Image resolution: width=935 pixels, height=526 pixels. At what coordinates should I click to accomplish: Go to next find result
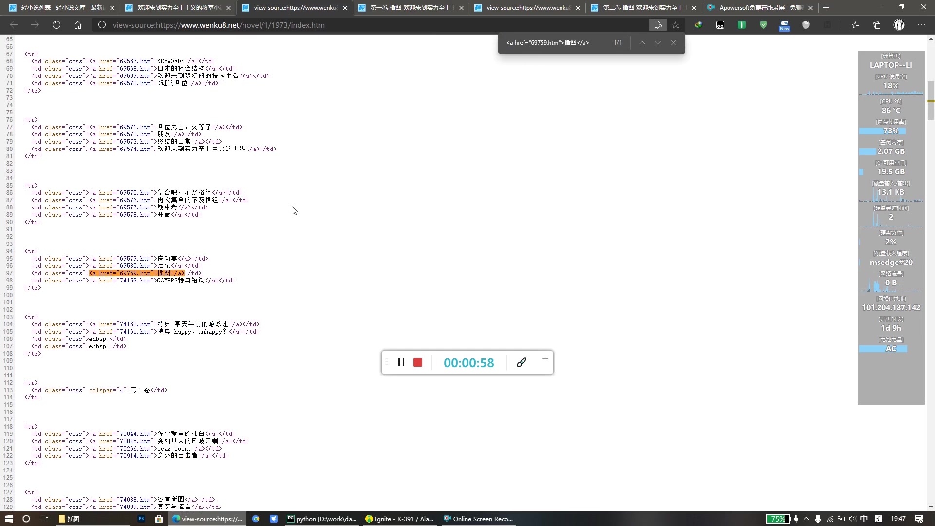(x=658, y=43)
